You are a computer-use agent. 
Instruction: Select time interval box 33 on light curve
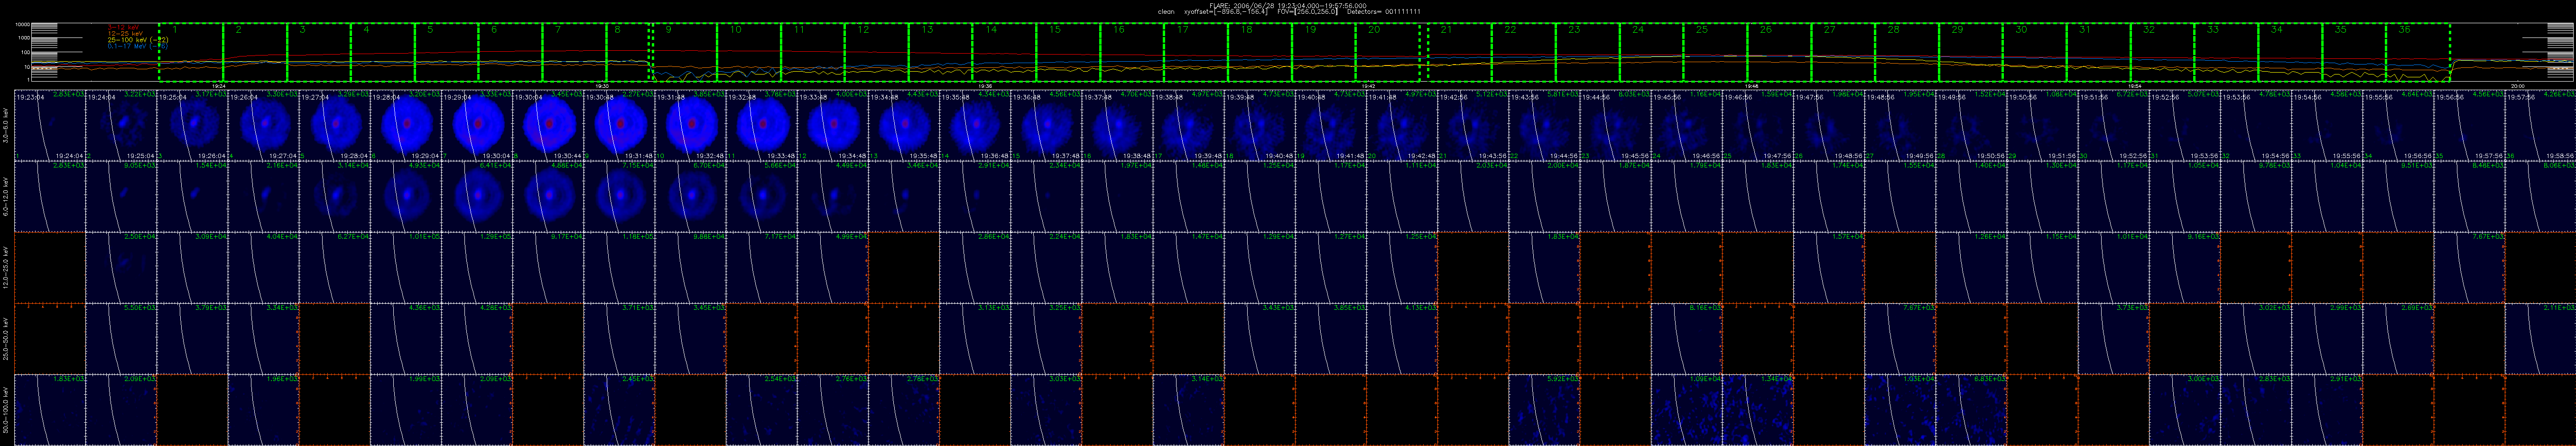(x=2226, y=52)
